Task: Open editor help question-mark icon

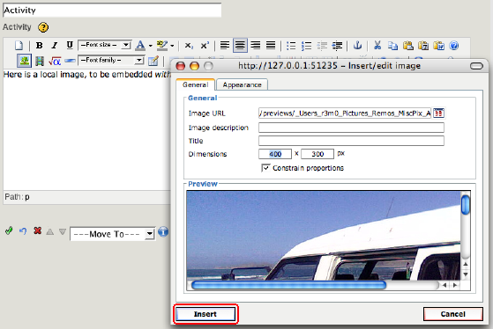Action: click(x=453, y=46)
